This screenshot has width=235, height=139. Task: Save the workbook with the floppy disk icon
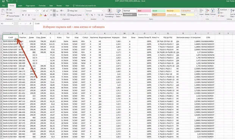[x=3, y=1]
